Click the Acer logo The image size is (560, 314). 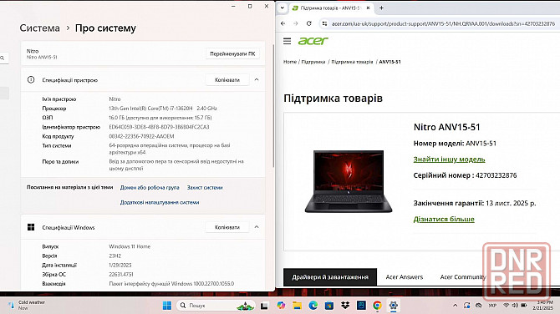pos(313,41)
